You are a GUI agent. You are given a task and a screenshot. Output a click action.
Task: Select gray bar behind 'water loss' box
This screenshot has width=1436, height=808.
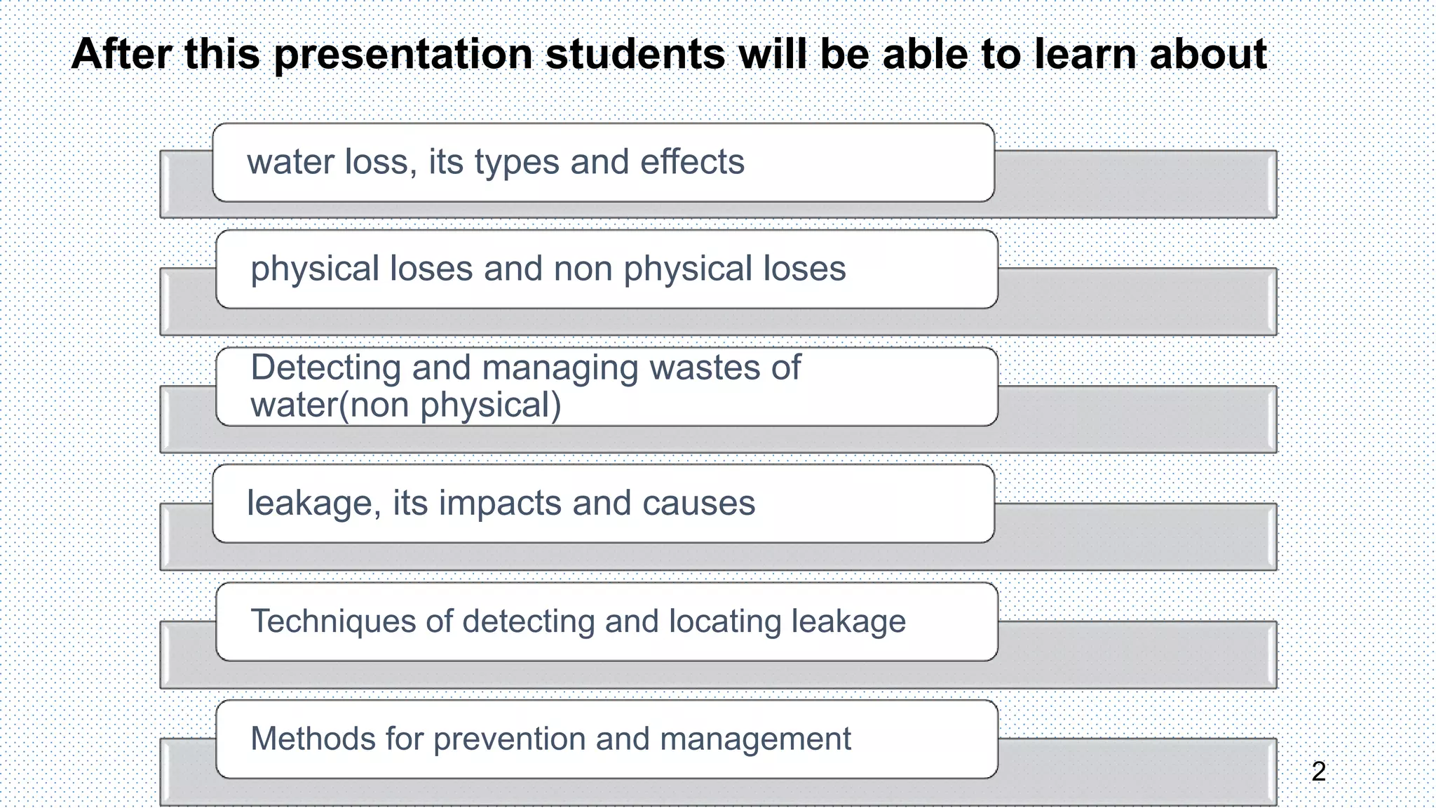click(x=1136, y=184)
